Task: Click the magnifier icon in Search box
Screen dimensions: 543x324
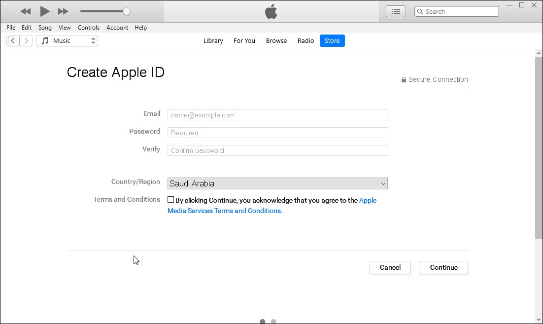Action: pyautogui.click(x=420, y=11)
